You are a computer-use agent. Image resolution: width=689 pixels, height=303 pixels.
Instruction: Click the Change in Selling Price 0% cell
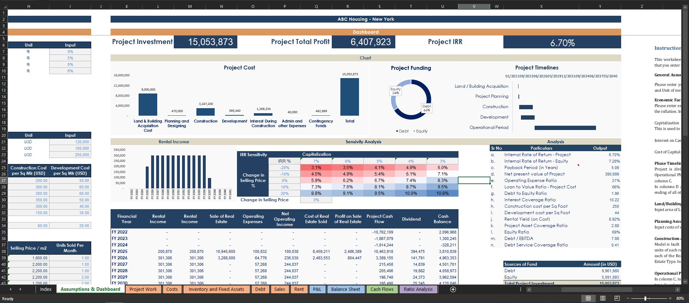(316, 200)
